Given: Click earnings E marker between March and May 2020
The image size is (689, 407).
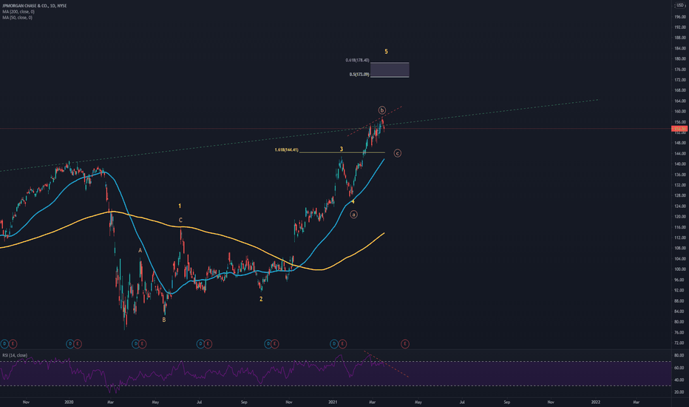Looking at the screenshot, I should 143,343.
